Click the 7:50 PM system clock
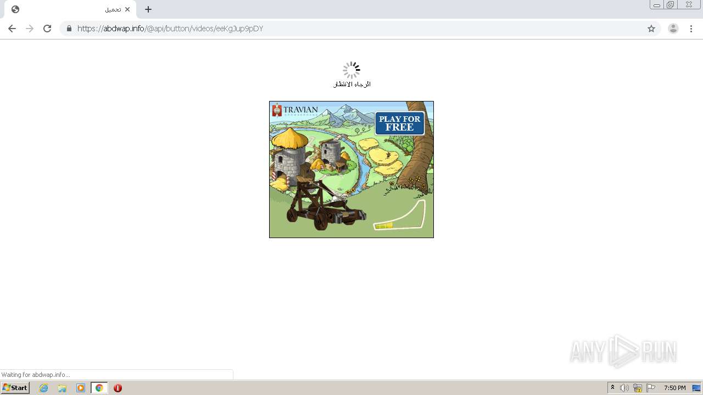Image resolution: width=703 pixels, height=395 pixels. click(x=674, y=388)
